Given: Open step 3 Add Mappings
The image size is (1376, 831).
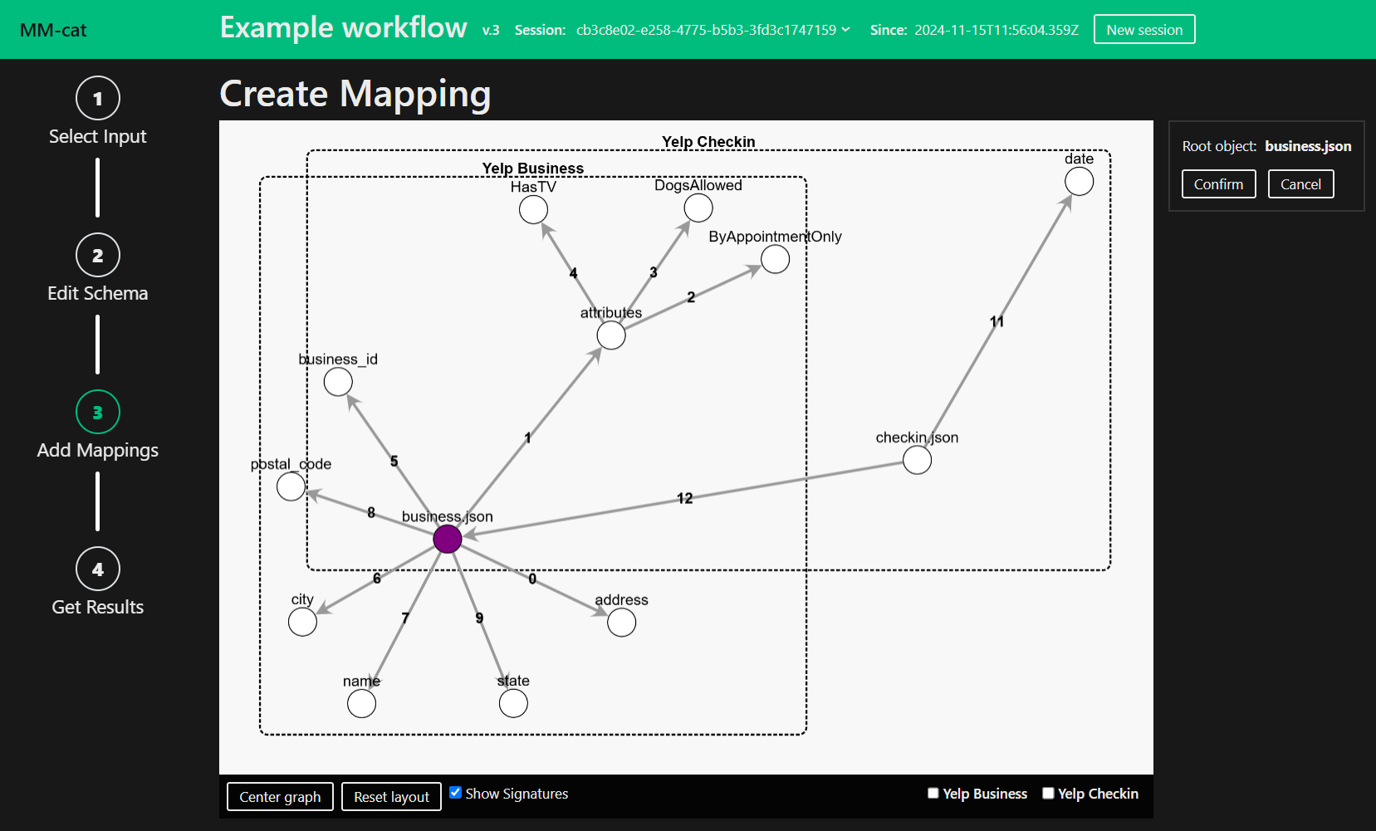Looking at the screenshot, I should pyautogui.click(x=98, y=425).
